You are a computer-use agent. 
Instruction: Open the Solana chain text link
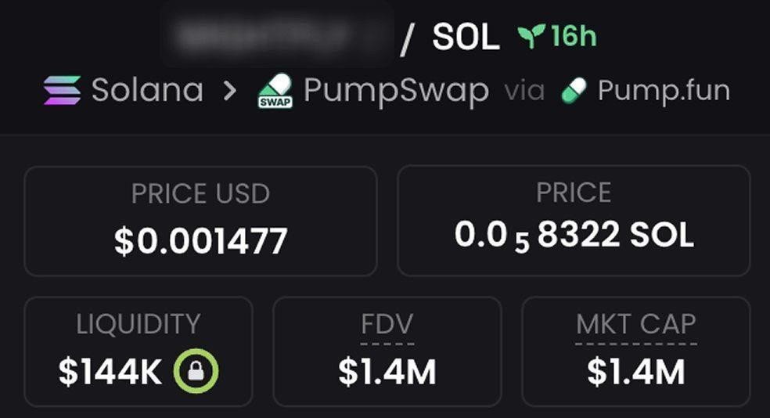pyautogui.click(x=147, y=91)
